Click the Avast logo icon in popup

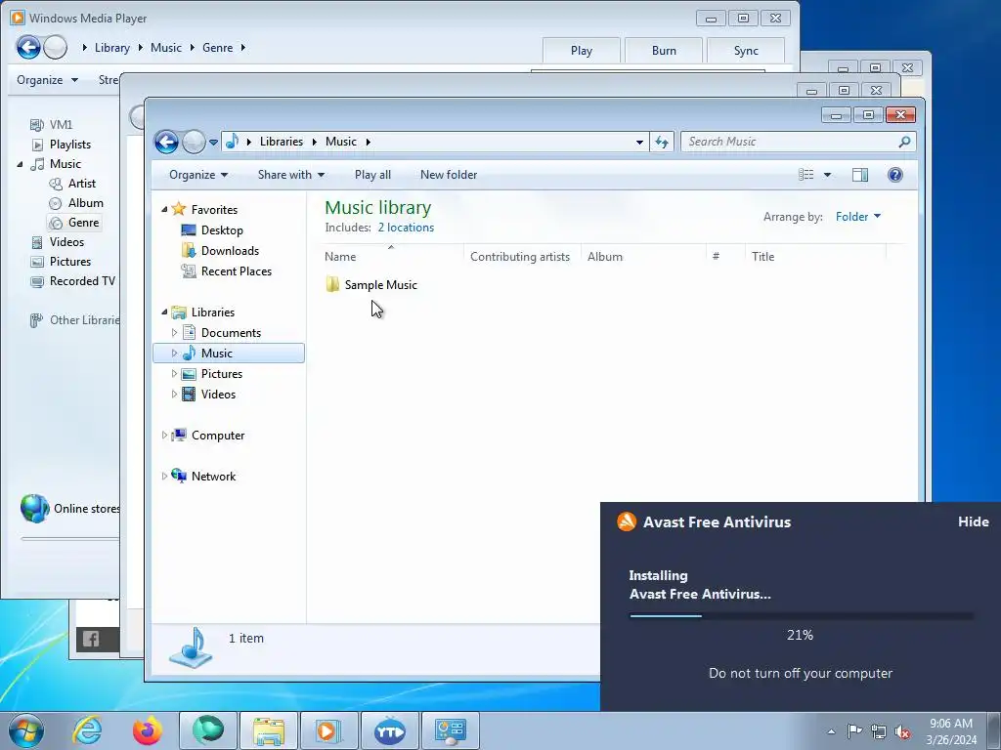(x=627, y=521)
